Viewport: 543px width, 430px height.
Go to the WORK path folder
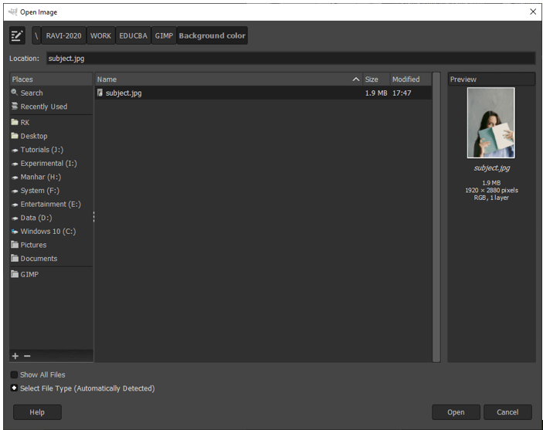(x=100, y=36)
